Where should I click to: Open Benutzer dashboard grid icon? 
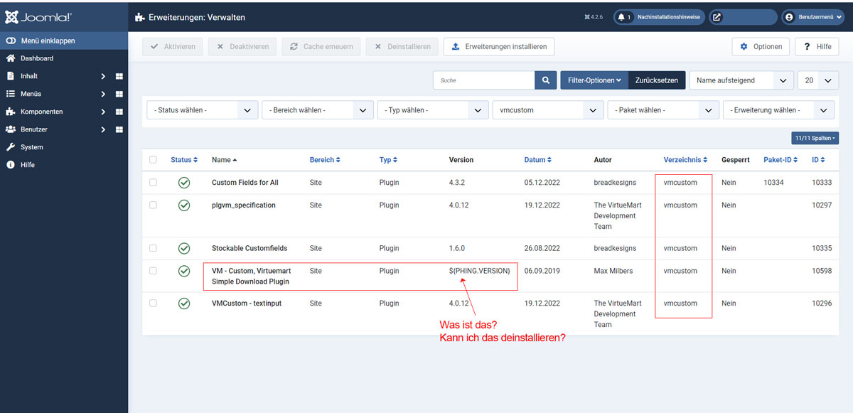(119, 129)
